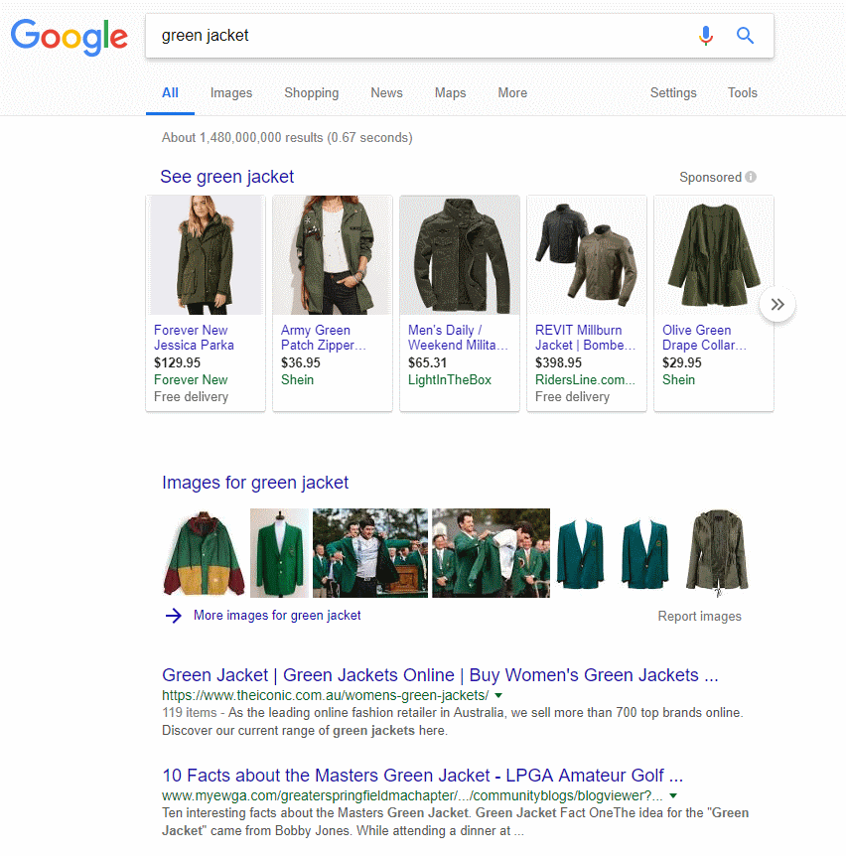Click the green jacket search field
Screen dimensions: 846x856
point(420,36)
